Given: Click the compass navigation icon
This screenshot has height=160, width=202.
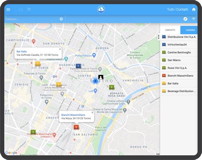Looking at the screenshot, I should point(185,19).
